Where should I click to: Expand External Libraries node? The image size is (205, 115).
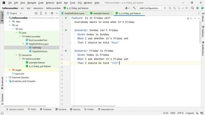6,77
